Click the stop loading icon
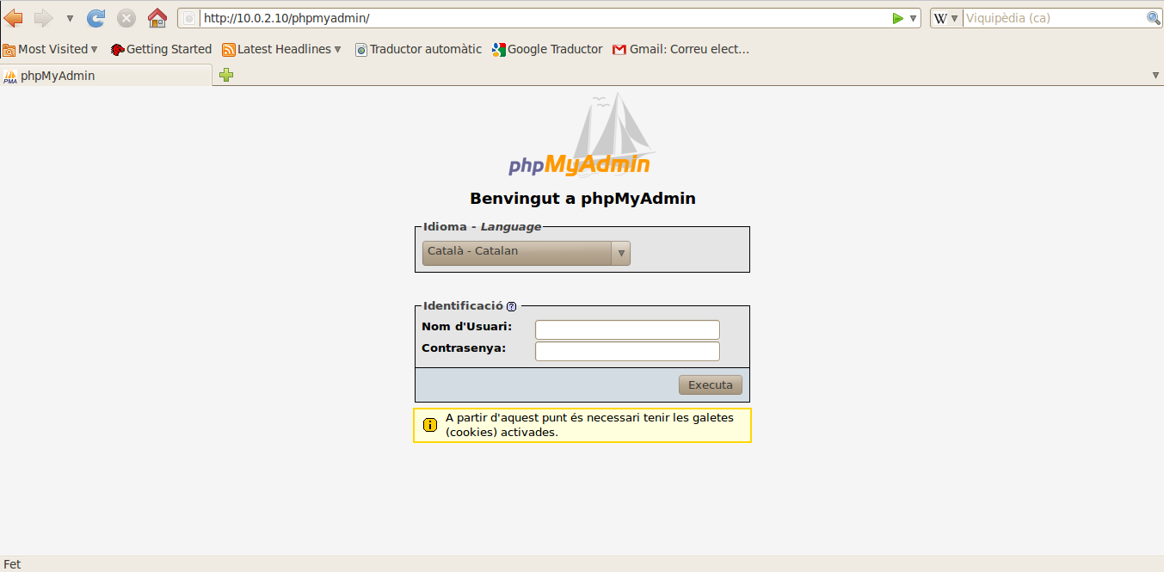 coord(126,18)
